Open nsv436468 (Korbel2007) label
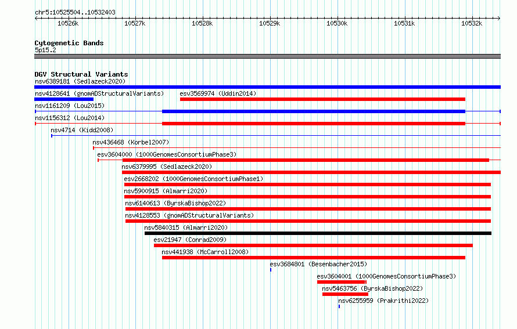Viewport: 517px width, 329px height. pyautogui.click(x=131, y=142)
